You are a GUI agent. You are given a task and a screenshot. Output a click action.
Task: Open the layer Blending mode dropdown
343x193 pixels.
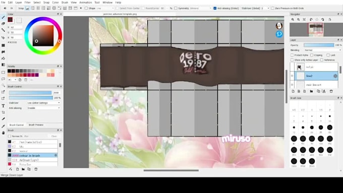click(323, 50)
